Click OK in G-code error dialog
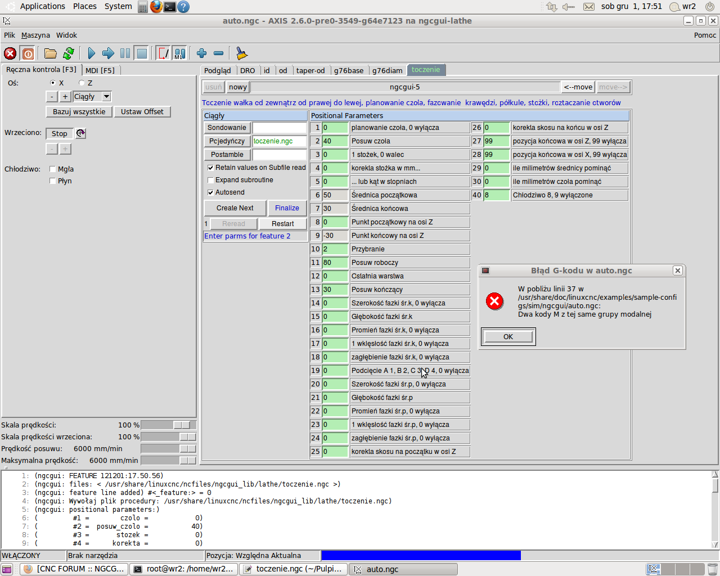 508,337
